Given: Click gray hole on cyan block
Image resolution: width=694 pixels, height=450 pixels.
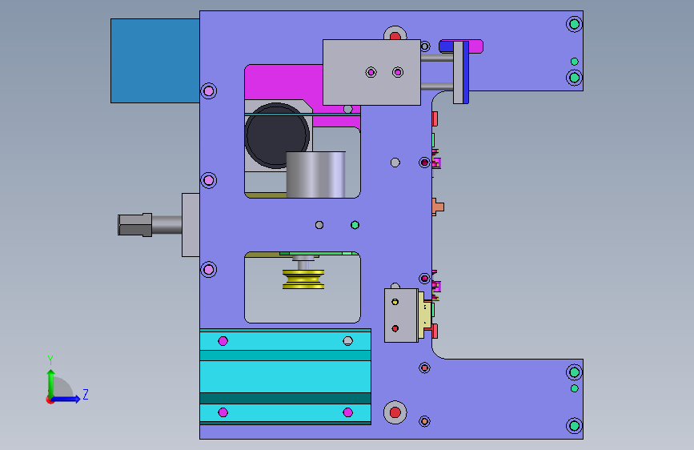Looking at the screenshot, I should tap(348, 341).
